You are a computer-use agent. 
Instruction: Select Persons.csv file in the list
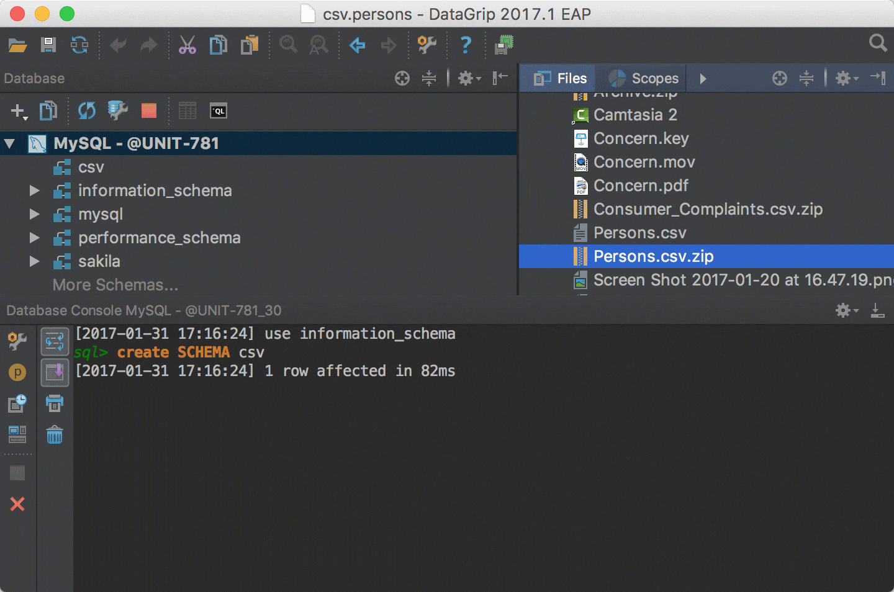pyautogui.click(x=639, y=233)
